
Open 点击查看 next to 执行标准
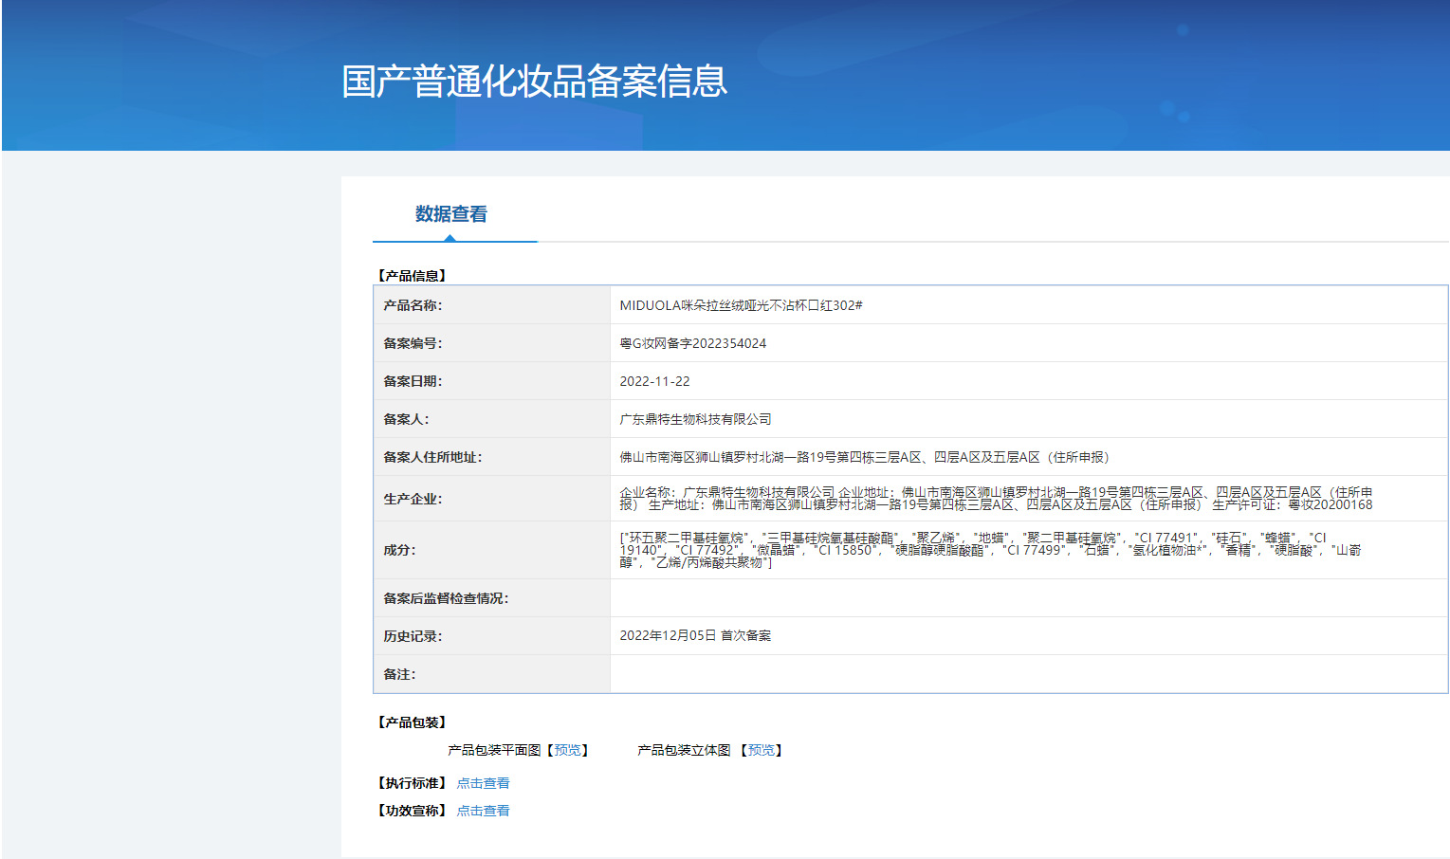tap(484, 783)
